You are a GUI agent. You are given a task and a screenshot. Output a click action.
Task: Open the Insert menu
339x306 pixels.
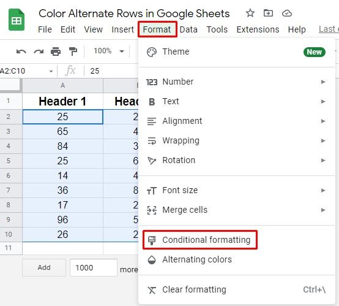pyautogui.click(x=122, y=29)
